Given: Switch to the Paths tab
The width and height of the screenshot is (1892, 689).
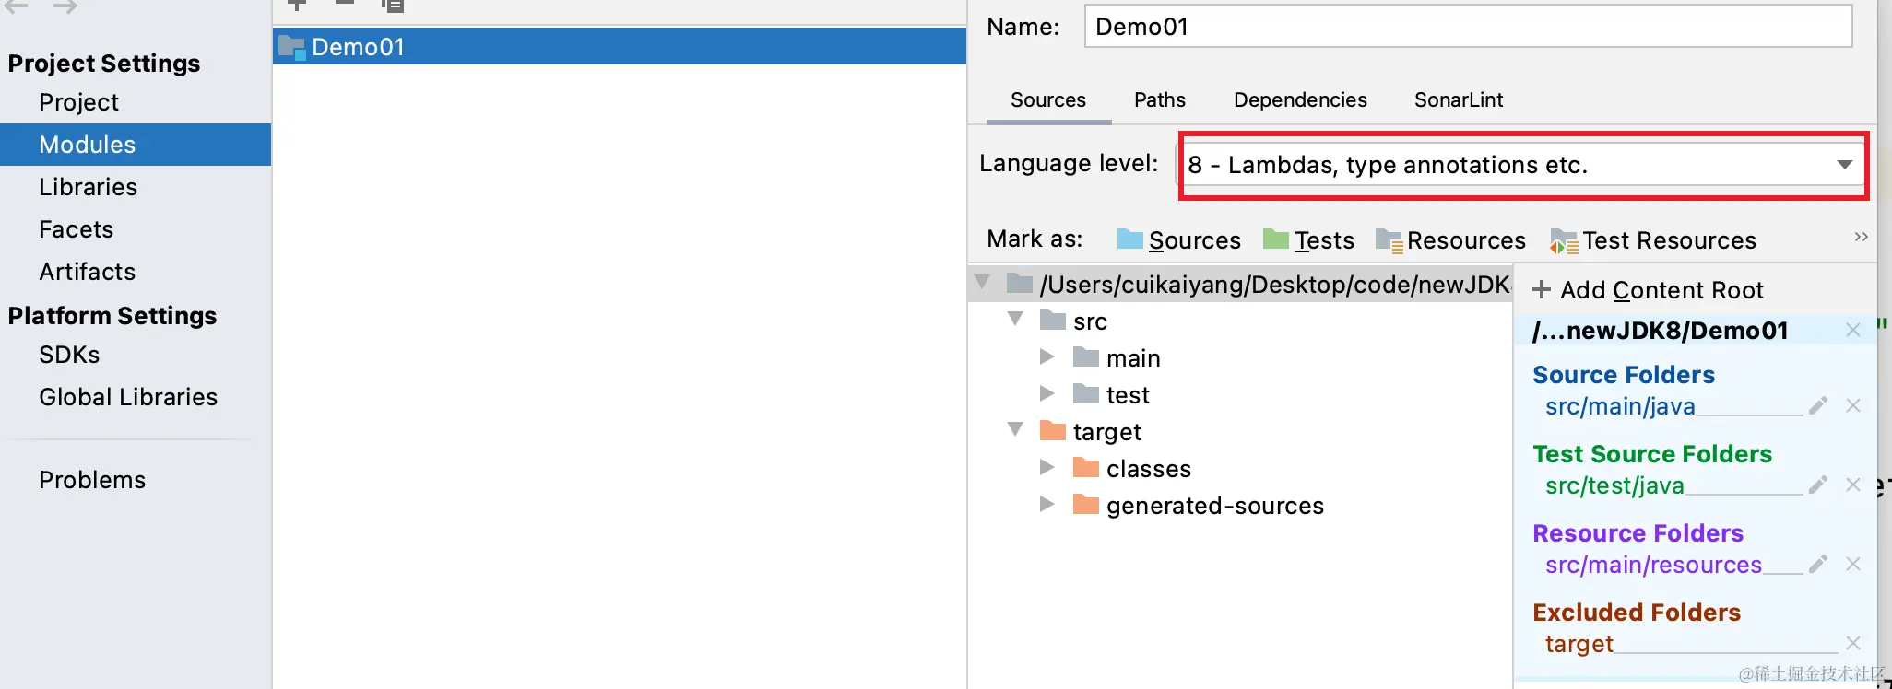Looking at the screenshot, I should point(1160,99).
